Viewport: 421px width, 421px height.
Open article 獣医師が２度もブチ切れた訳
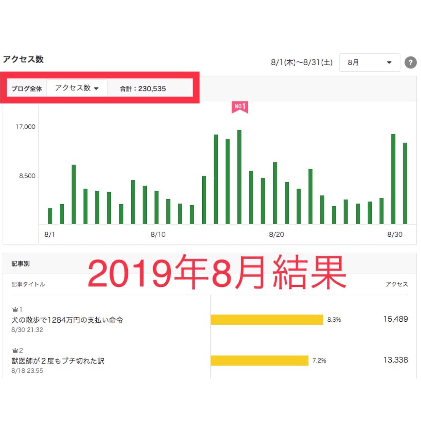(58, 361)
